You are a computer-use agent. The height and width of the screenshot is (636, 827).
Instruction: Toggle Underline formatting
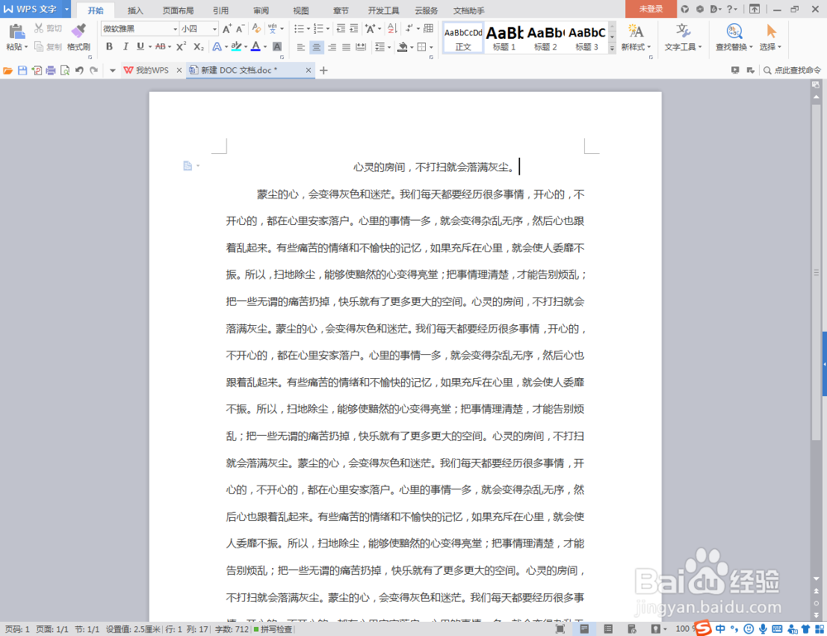pos(141,46)
